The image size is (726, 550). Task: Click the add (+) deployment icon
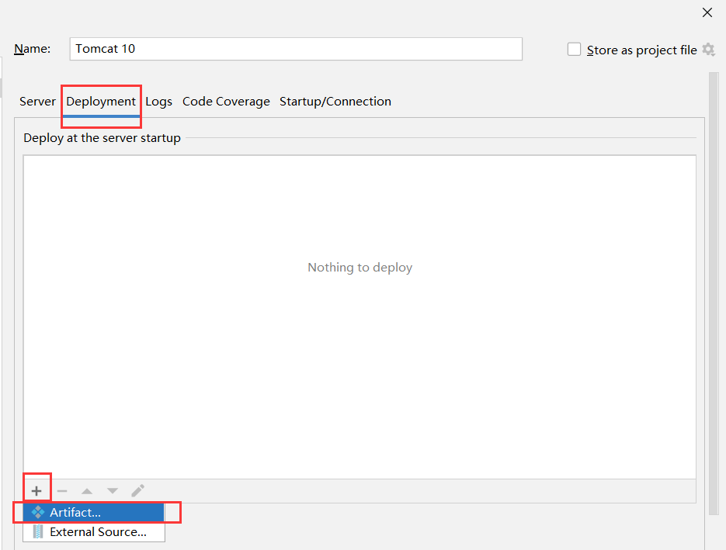click(x=36, y=489)
